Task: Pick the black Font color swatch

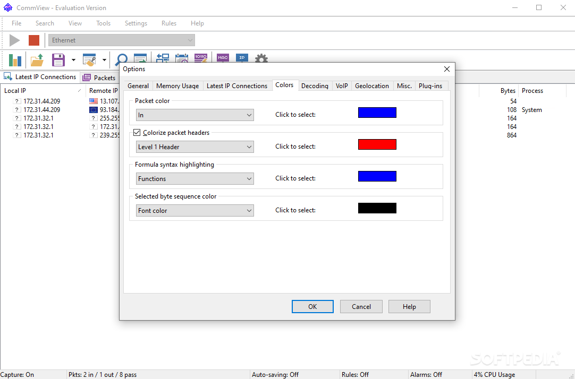Action: coord(377,208)
